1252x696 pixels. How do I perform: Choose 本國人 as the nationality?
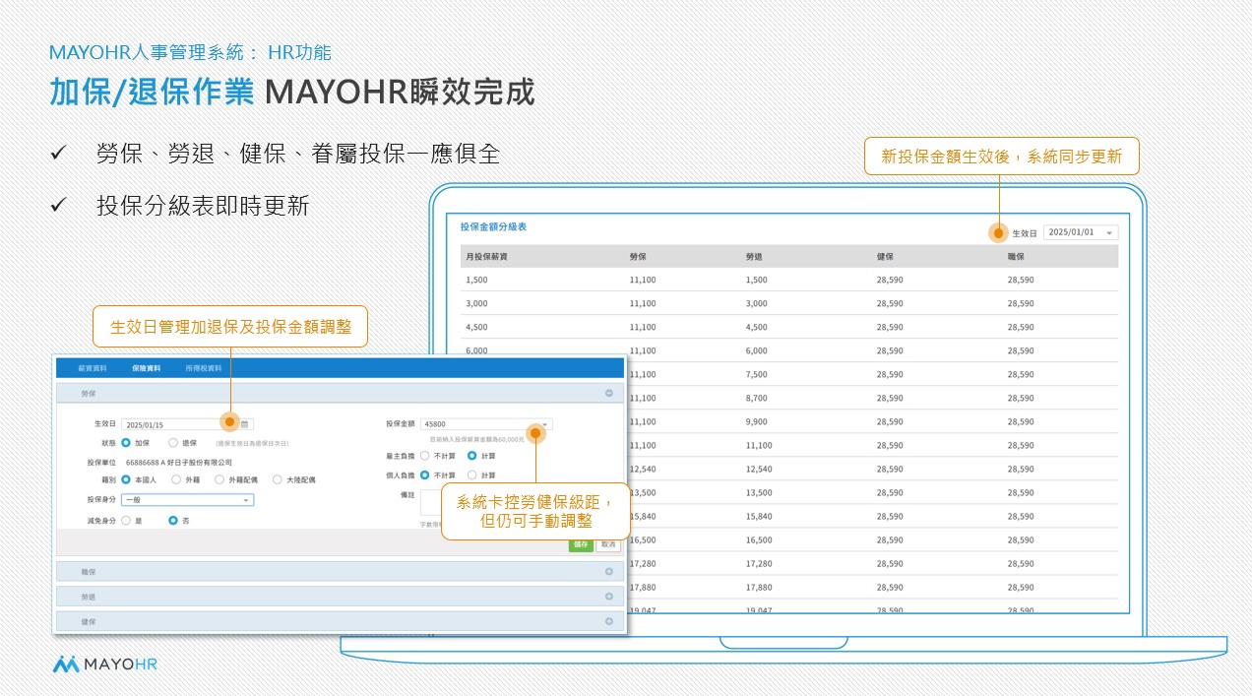(126, 479)
